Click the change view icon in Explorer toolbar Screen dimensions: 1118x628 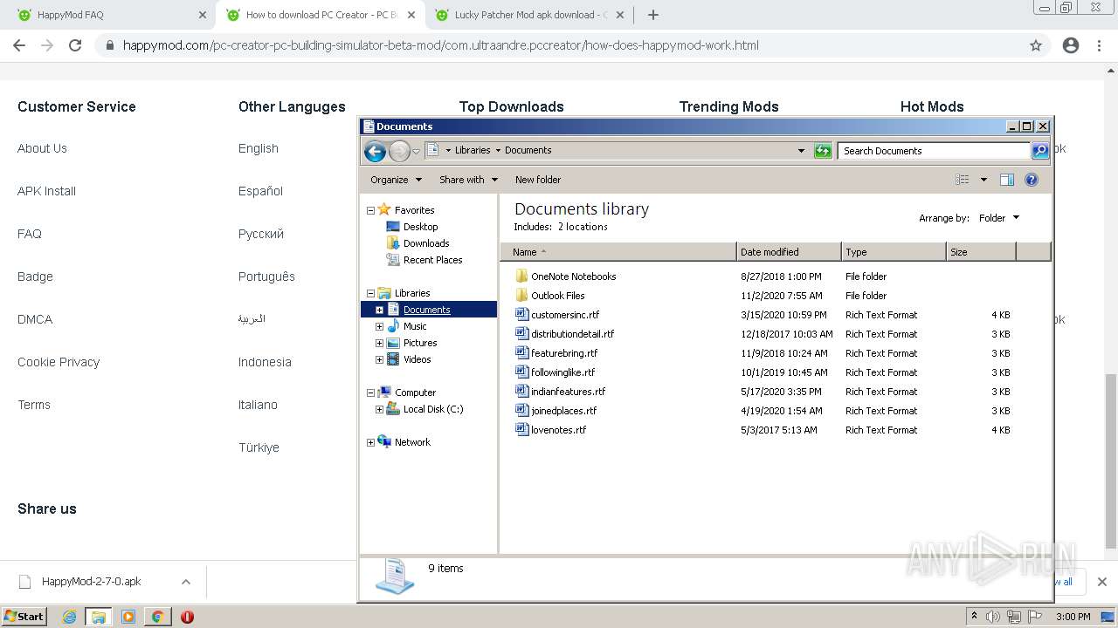(963, 180)
